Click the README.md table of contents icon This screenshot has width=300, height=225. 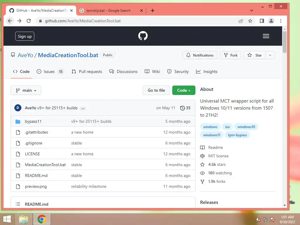(18, 204)
